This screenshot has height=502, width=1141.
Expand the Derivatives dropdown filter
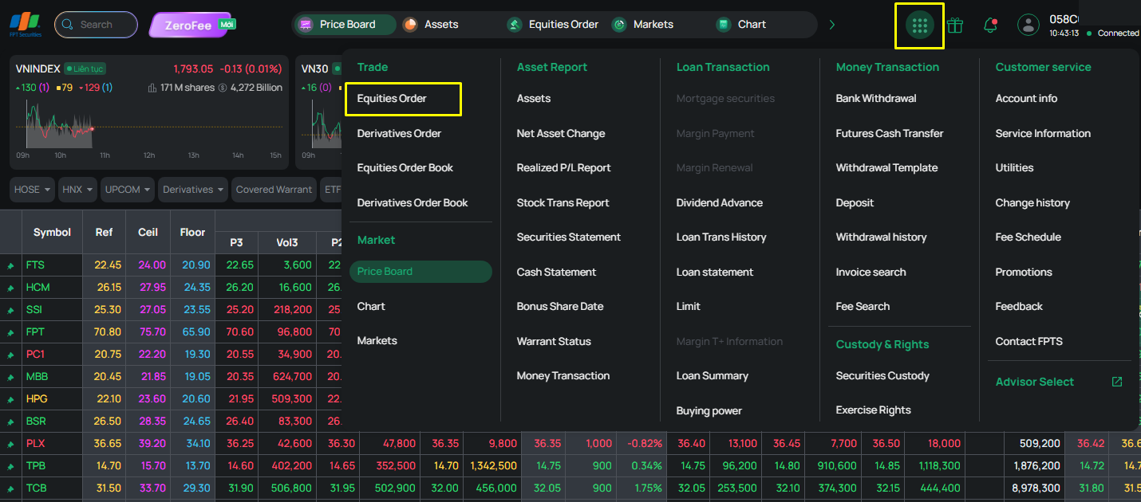pos(193,190)
